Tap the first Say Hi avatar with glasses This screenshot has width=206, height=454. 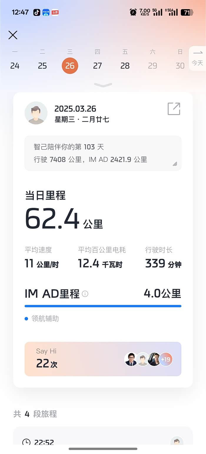pyautogui.click(x=131, y=359)
